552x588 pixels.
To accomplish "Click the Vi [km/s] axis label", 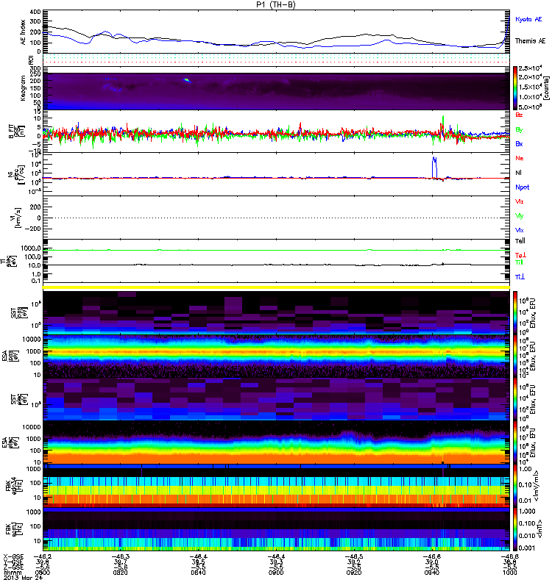I will pos(15,218).
